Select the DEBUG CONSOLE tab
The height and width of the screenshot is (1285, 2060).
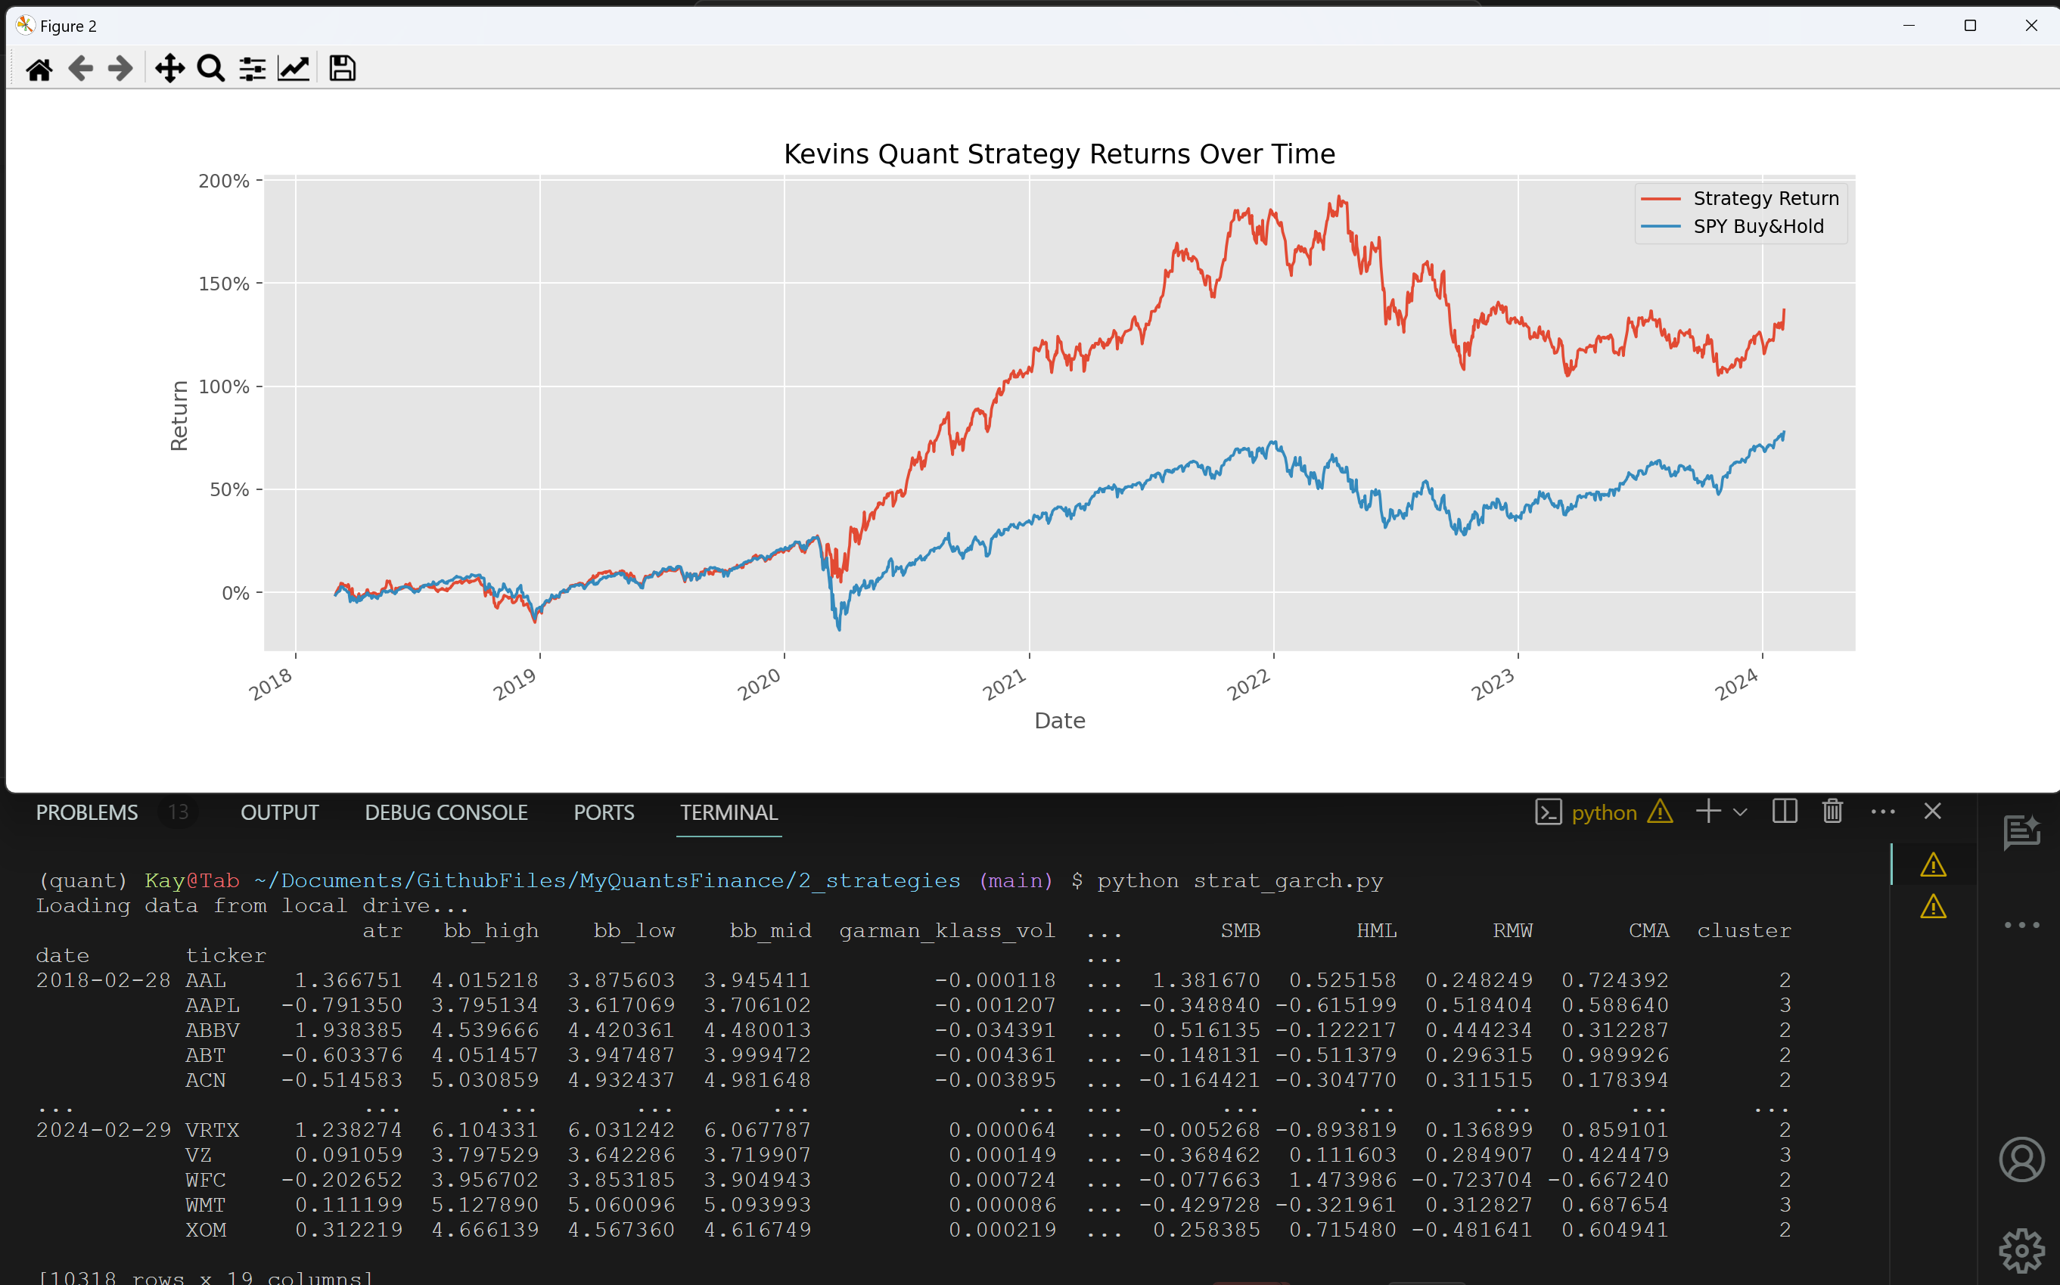coord(446,812)
